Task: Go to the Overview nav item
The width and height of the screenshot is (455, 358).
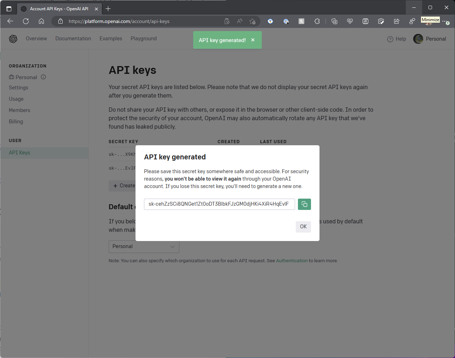Action: [x=36, y=39]
